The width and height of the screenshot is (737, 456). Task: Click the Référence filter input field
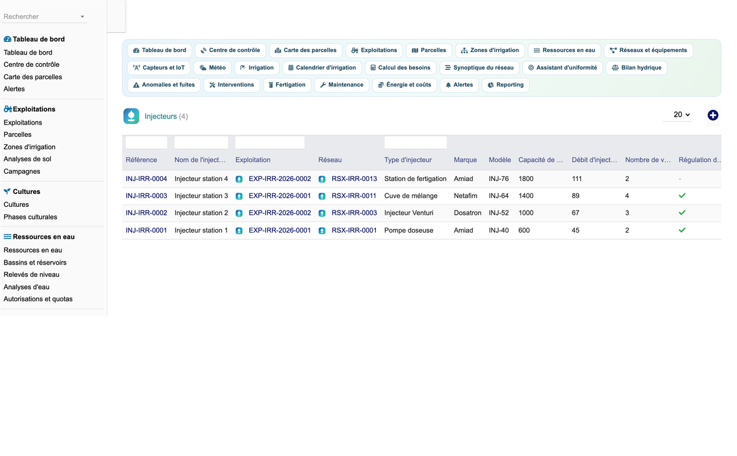[146, 142]
